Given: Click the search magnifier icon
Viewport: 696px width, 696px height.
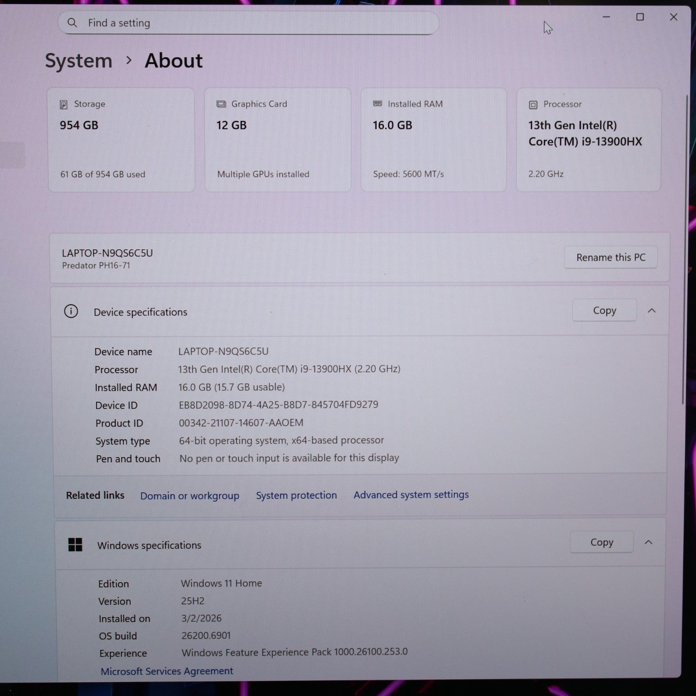Looking at the screenshot, I should click(72, 23).
